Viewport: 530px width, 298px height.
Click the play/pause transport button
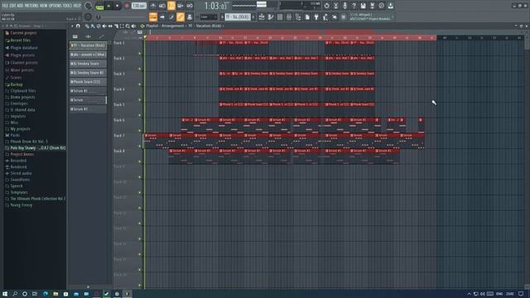tap(108, 6)
